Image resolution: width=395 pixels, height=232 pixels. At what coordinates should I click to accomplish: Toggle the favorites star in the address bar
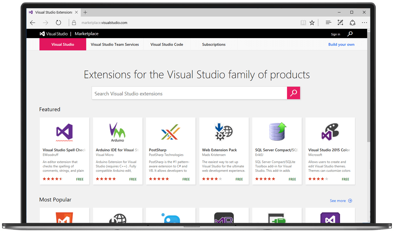click(x=312, y=22)
